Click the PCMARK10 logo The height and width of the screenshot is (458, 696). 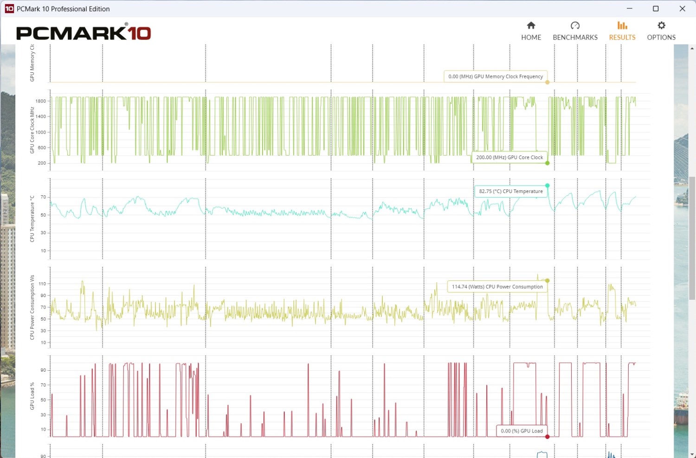[x=84, y=32]
